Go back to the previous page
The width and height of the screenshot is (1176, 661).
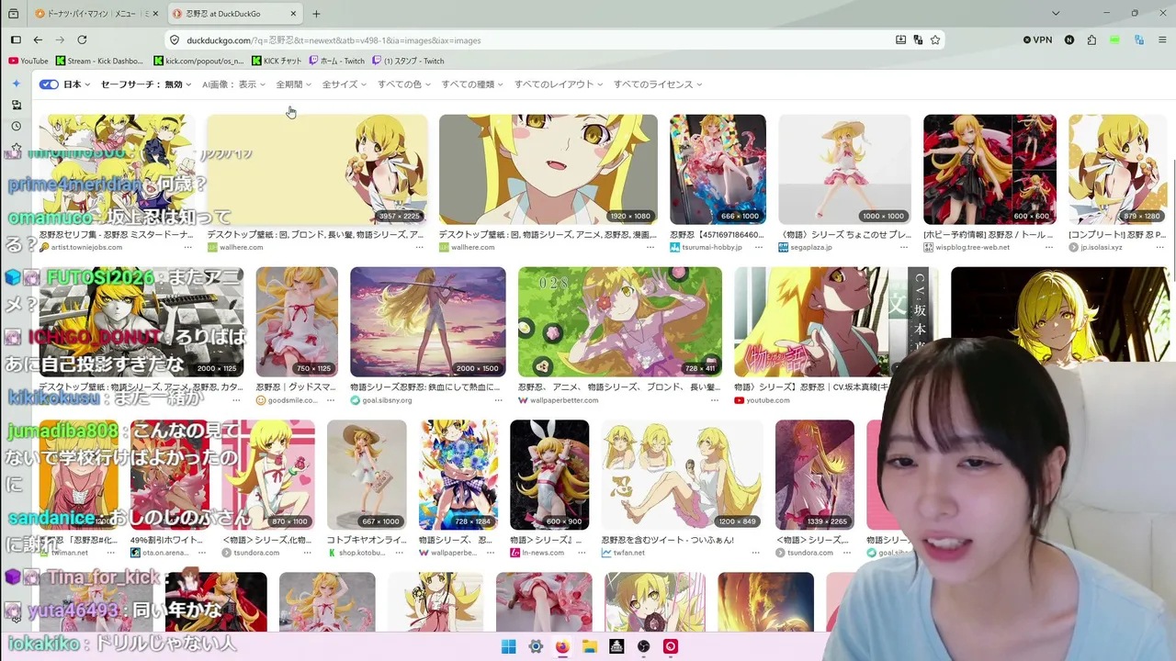pos(38,39)
